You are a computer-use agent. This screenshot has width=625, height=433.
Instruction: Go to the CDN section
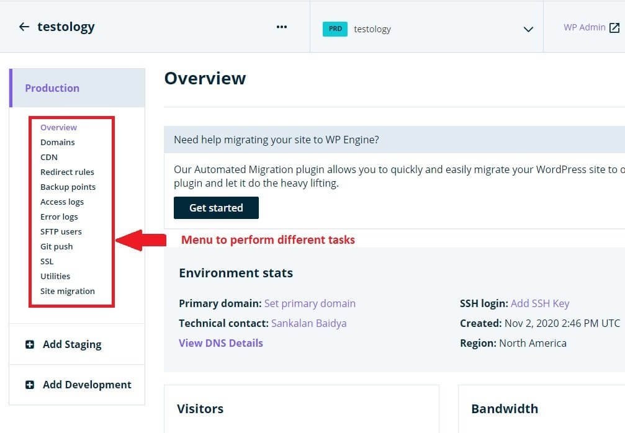(49, 157)
